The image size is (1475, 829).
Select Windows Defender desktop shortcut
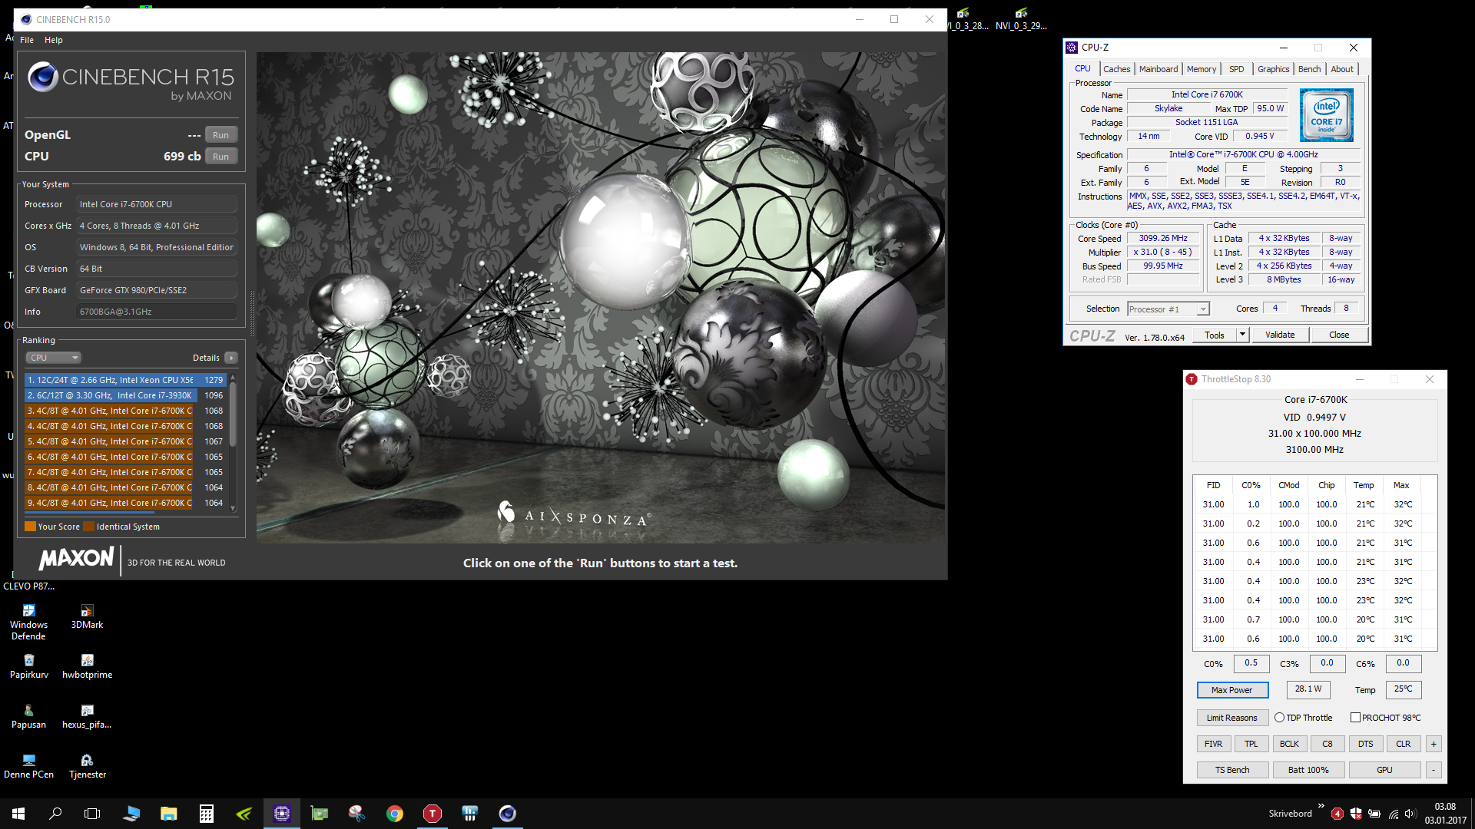pyautogui.click(x=28, y=622)
